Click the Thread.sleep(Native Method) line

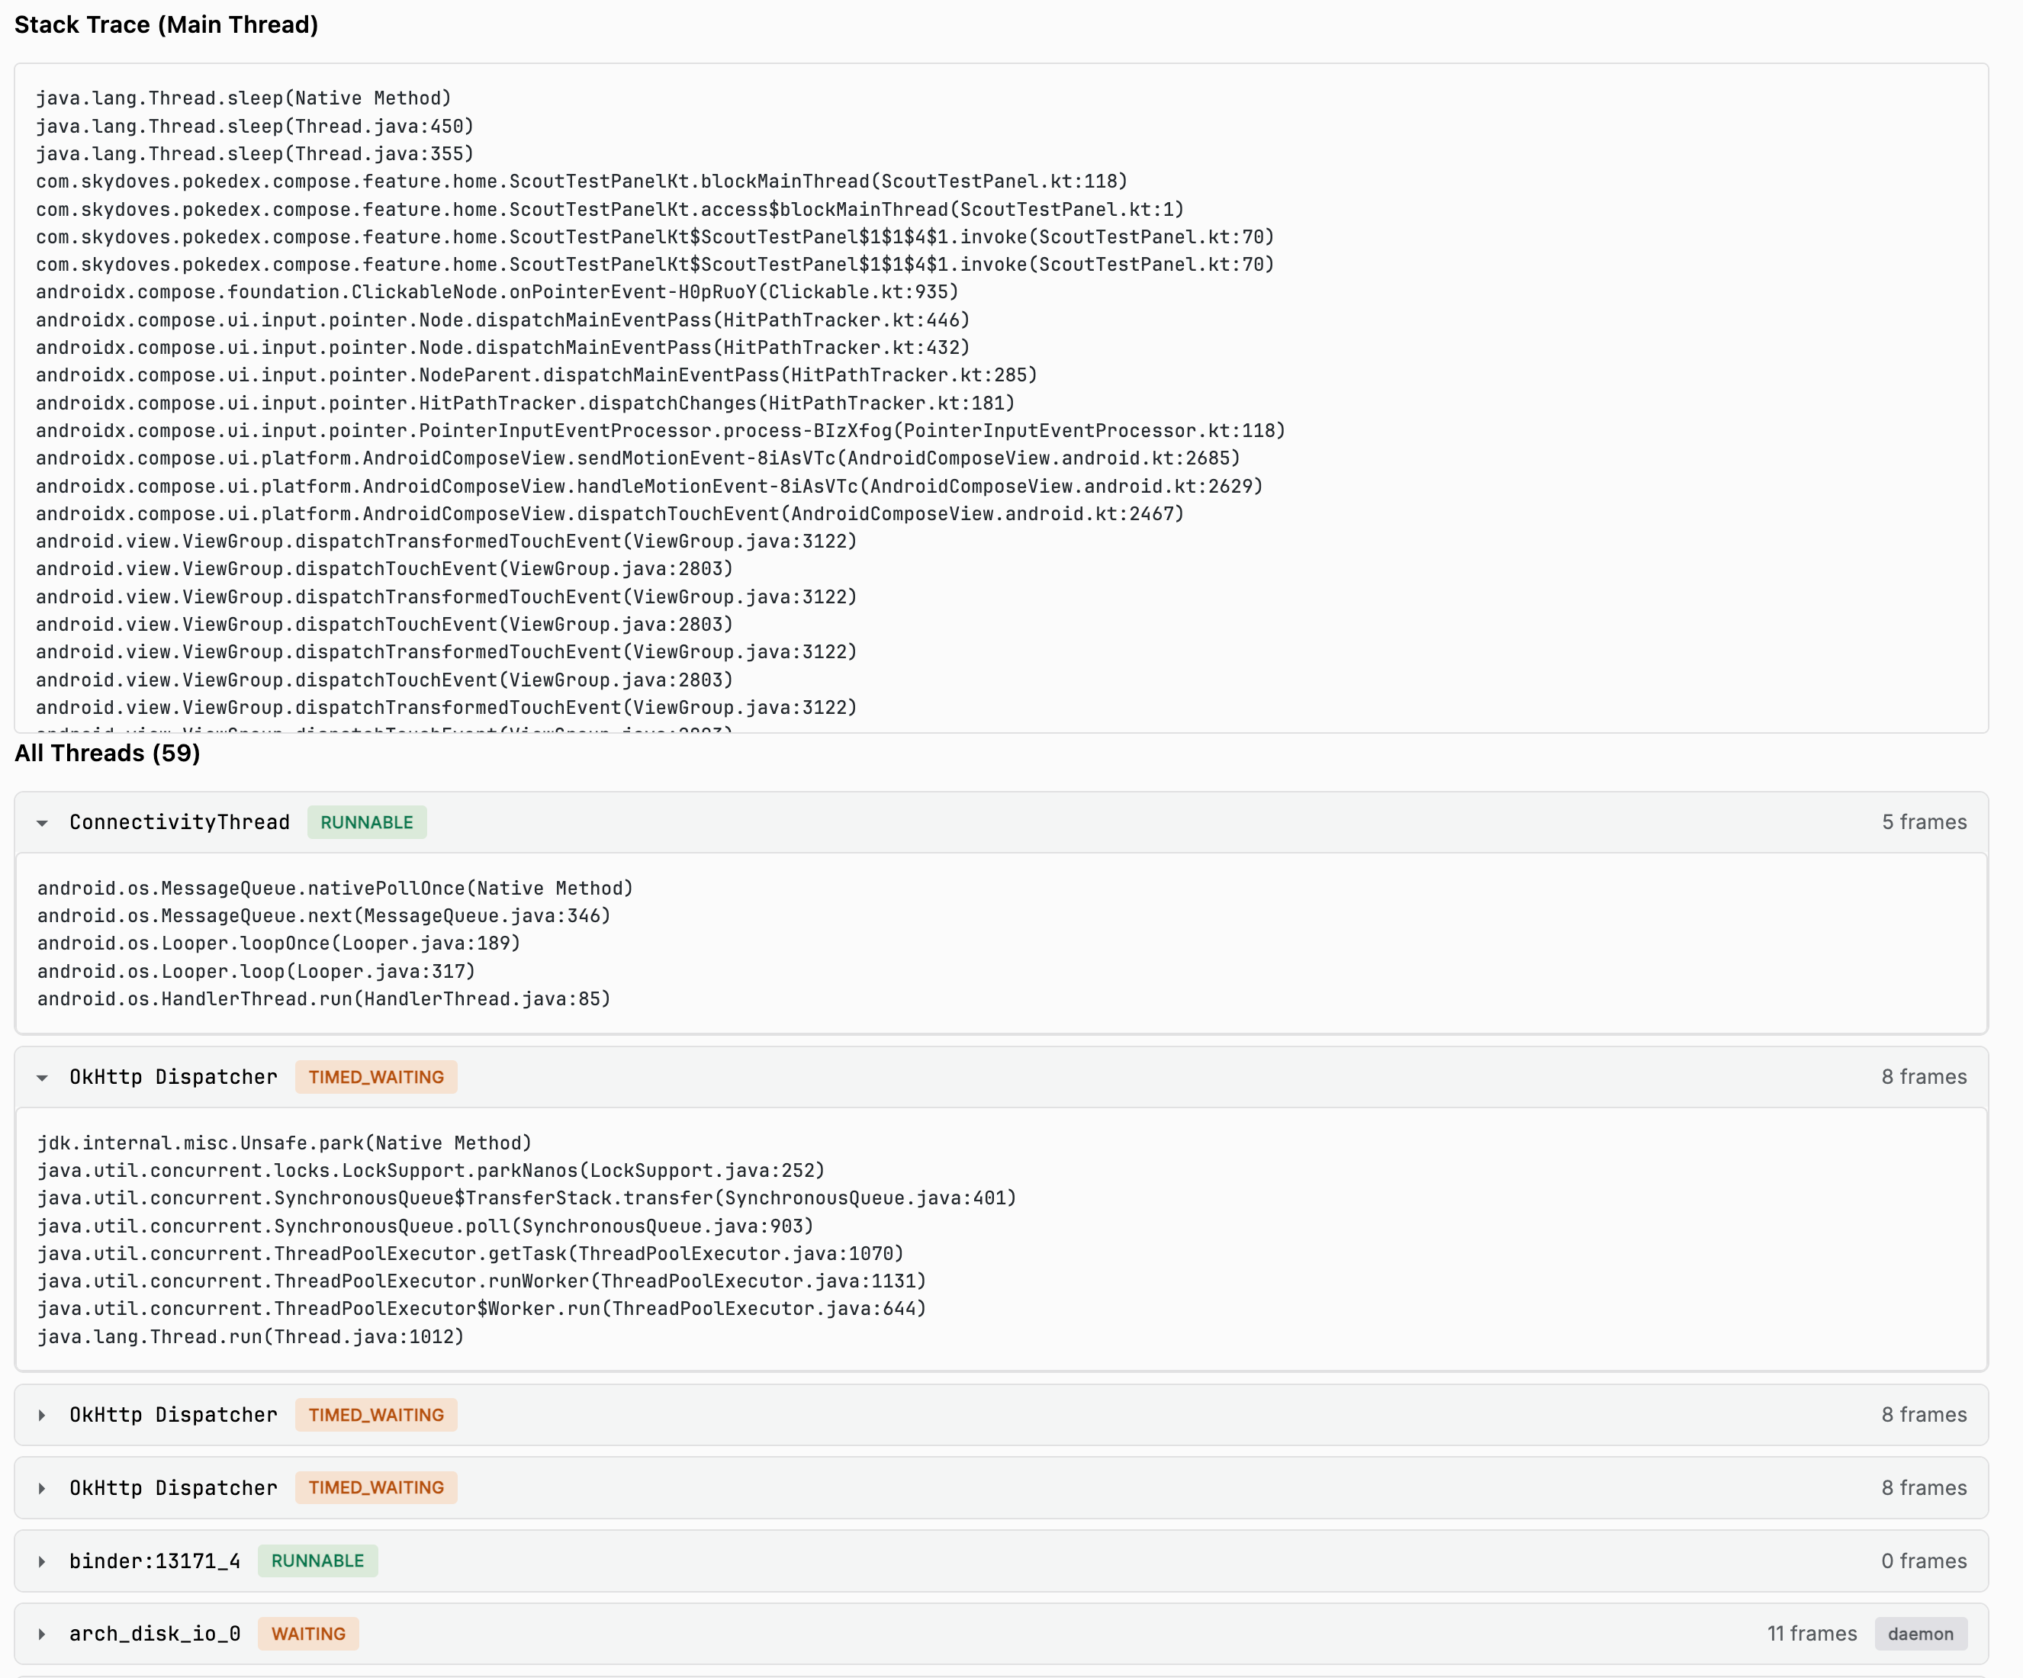pyautogui.click(x=244, y=98)
